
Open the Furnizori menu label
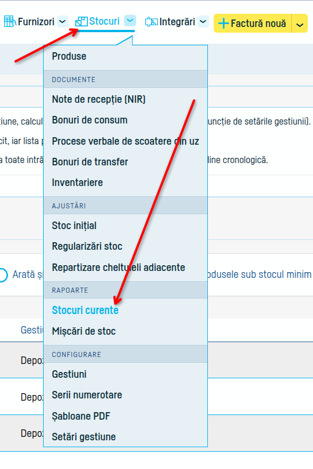[36, 22]
